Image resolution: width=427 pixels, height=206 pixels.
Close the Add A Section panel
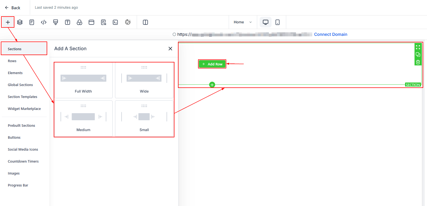170,49
